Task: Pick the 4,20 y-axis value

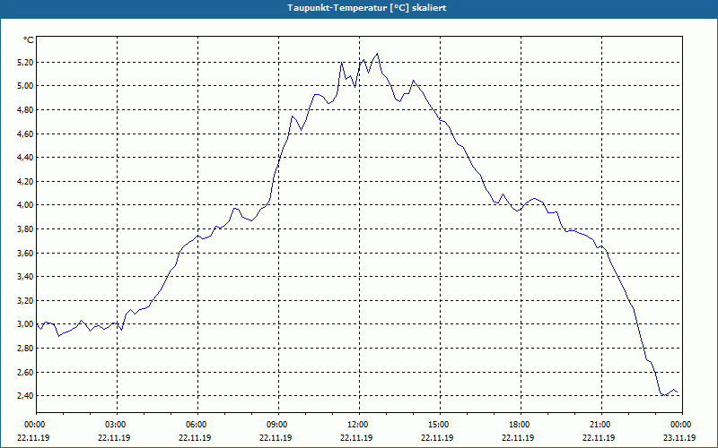Action: pyautogui.click(x=26, y=182)
